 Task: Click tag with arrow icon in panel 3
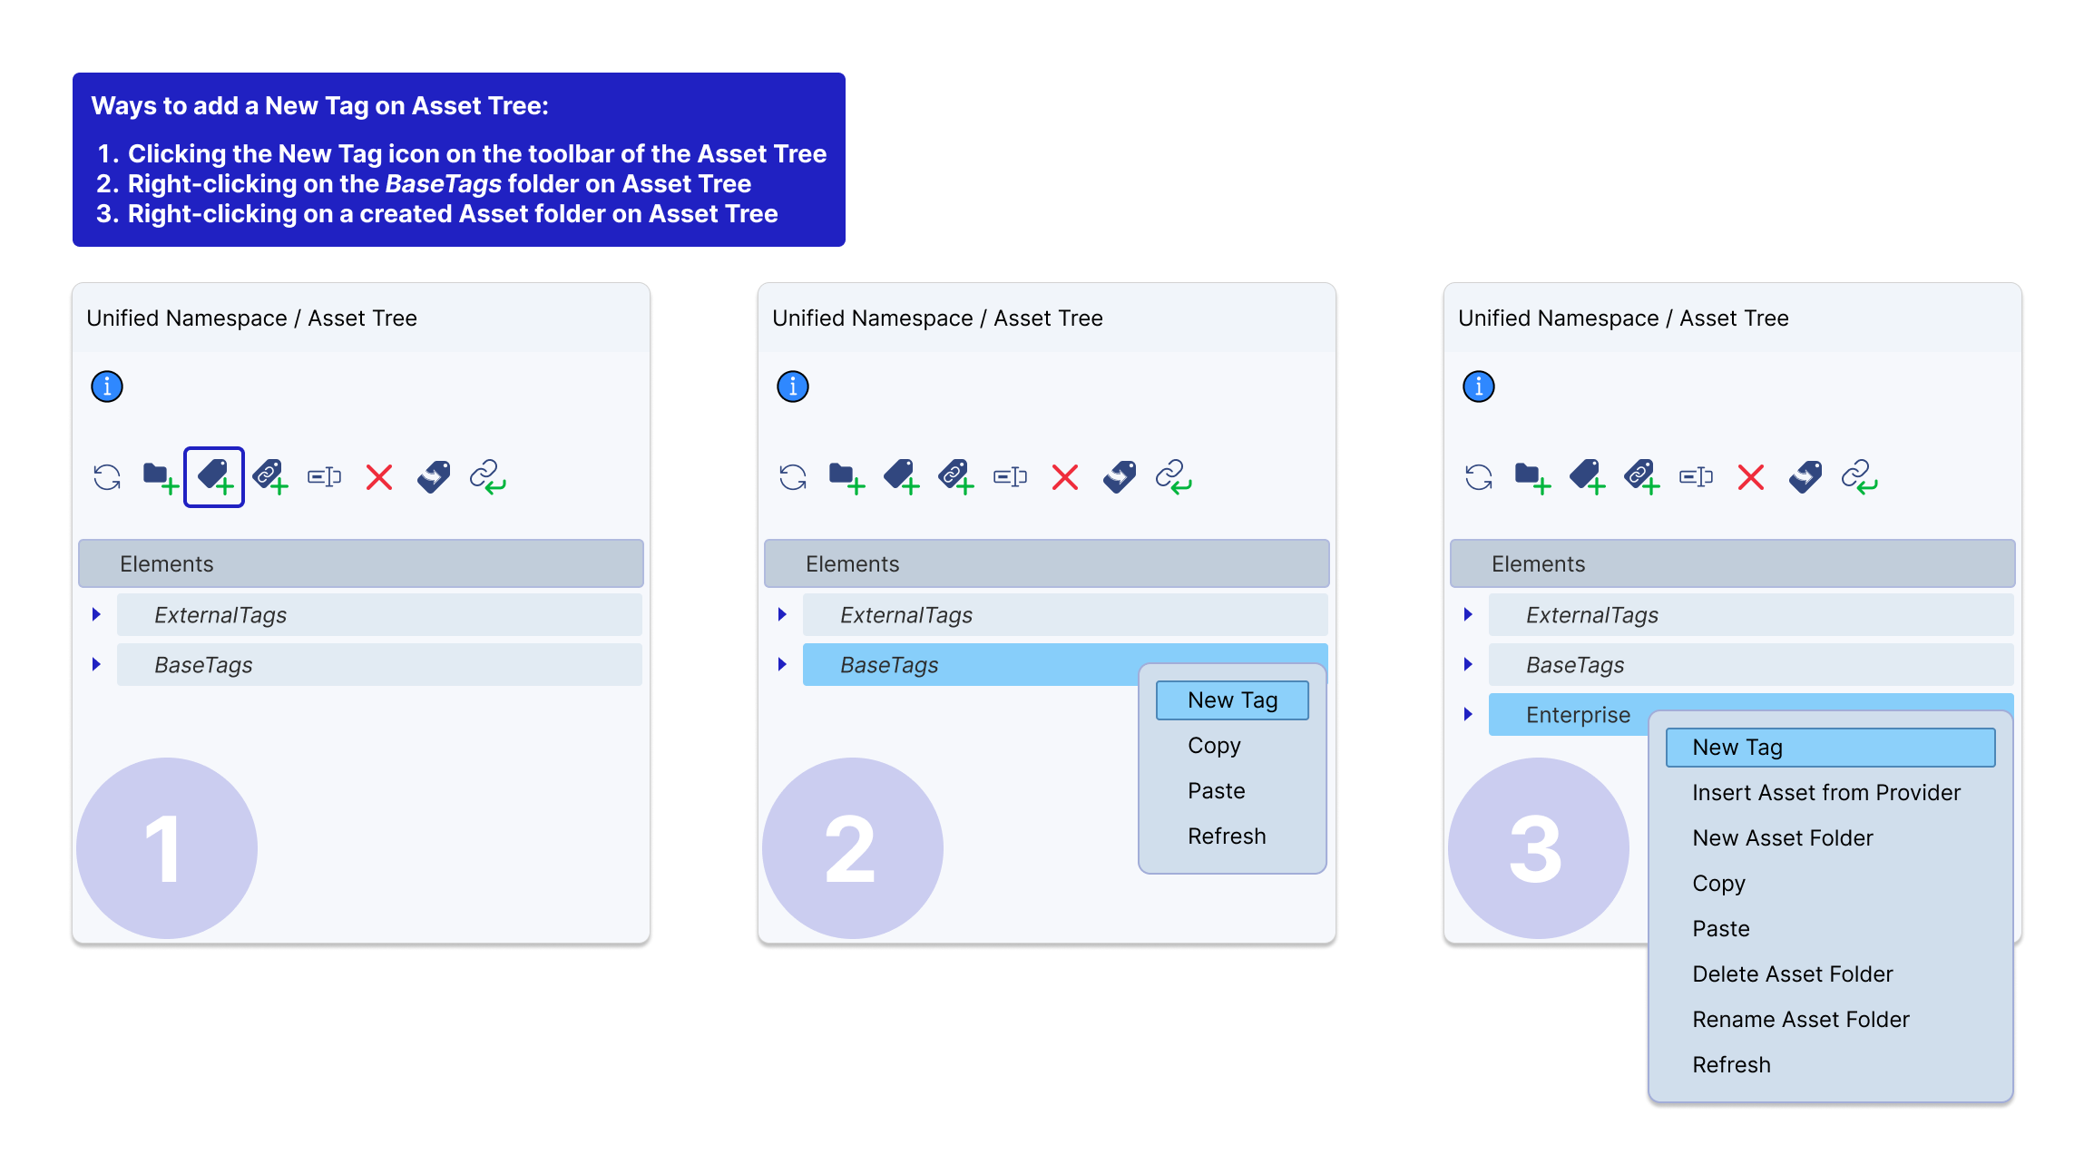coord(1805,476)
